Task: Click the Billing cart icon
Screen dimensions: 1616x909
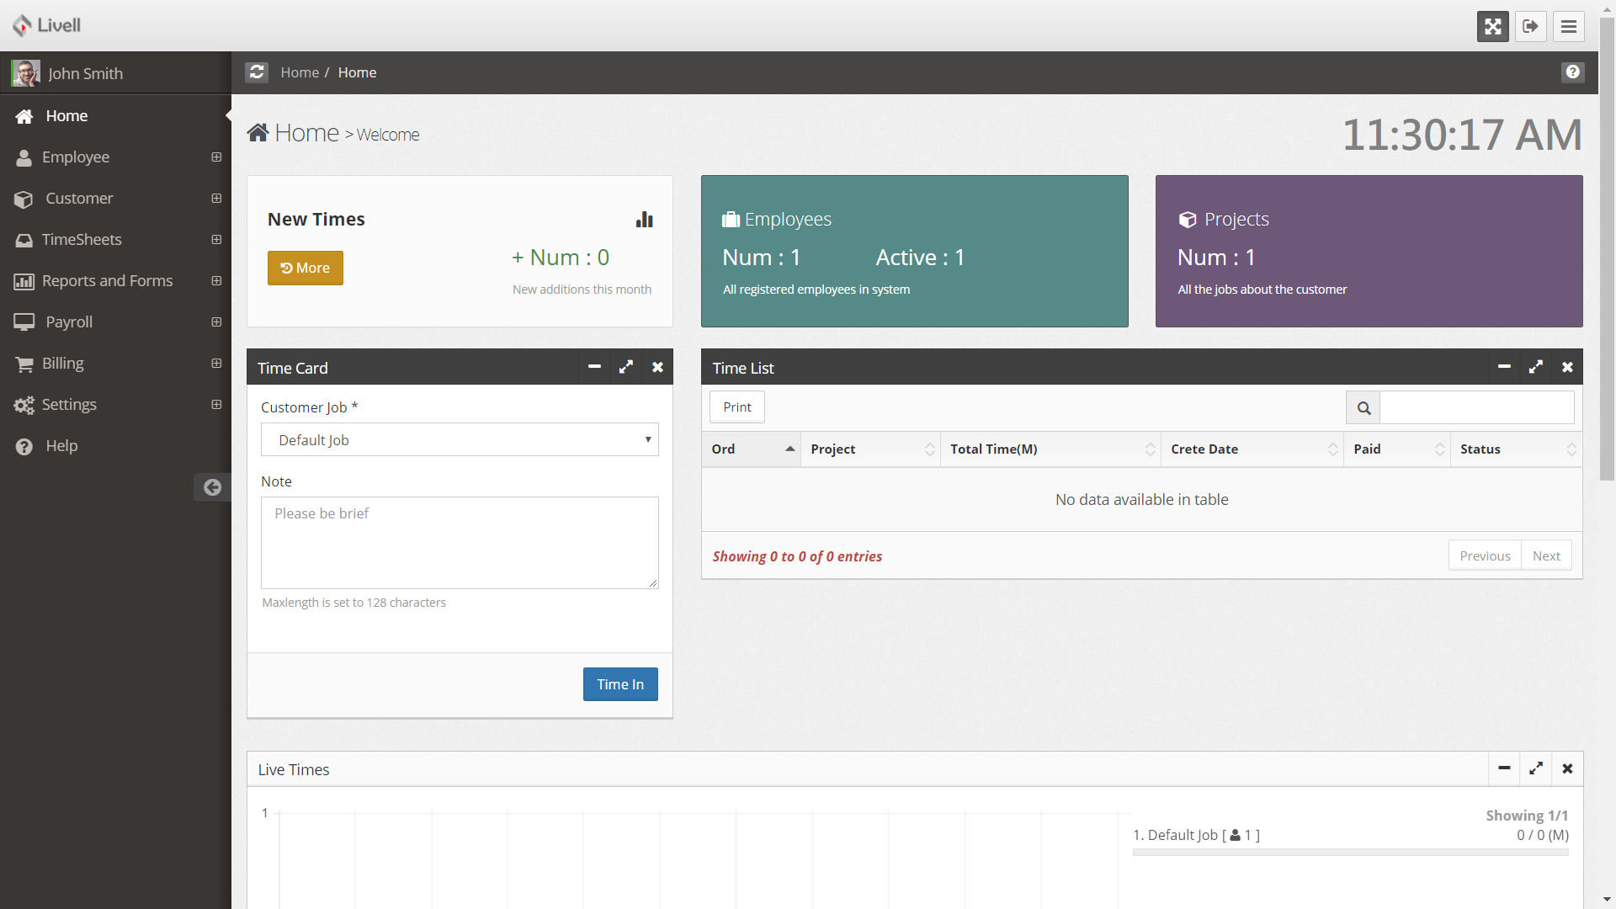Action: tap(24, 364)
